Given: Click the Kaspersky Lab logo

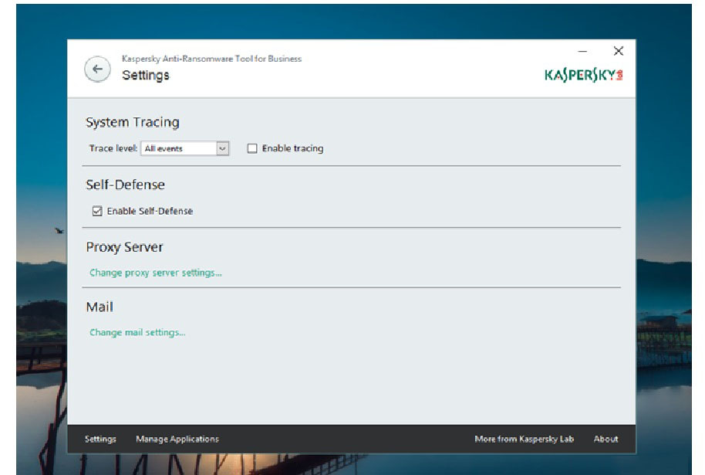Looking at the screenshot, I should click(x=584, y=75).
